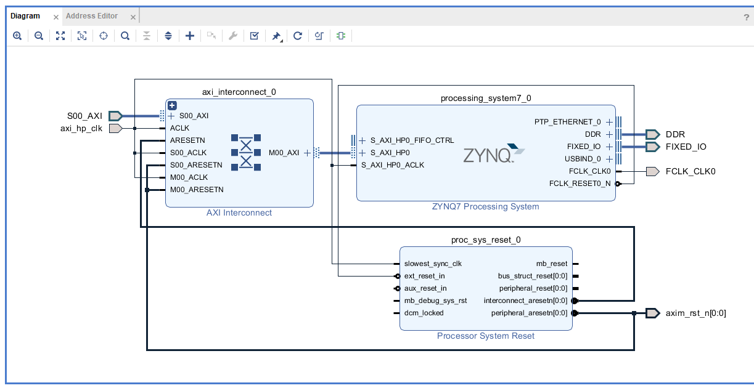Click the crosshair auto-fit selection icon
Screen dimensions: 754x388
click(104, 36)
